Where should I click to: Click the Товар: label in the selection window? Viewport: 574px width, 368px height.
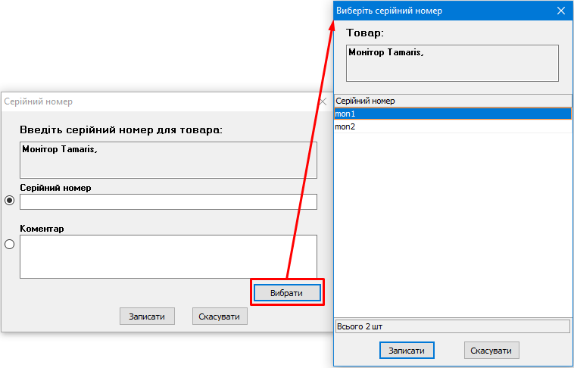coord(365,33)
